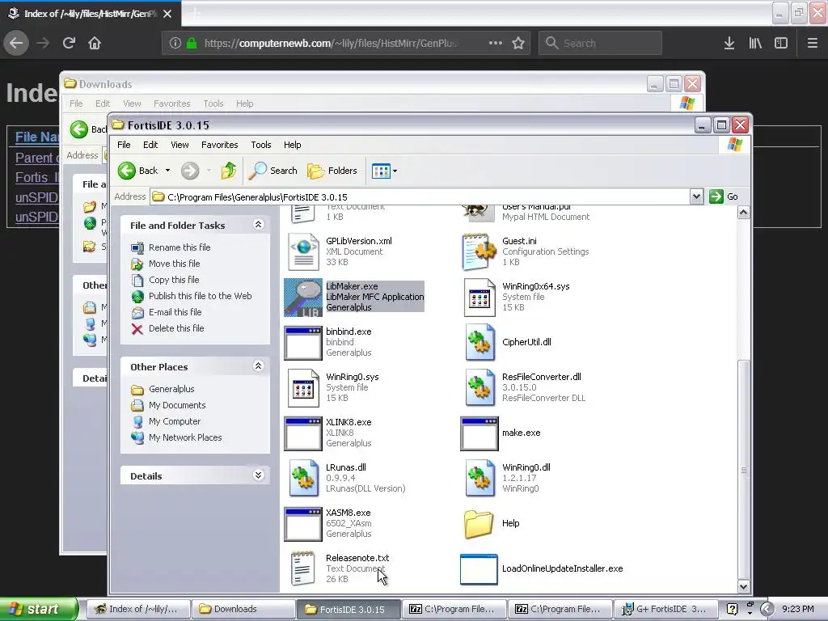Click the Folders toolbar button
This screenshot has width=828, height=621.
(332, 171)
